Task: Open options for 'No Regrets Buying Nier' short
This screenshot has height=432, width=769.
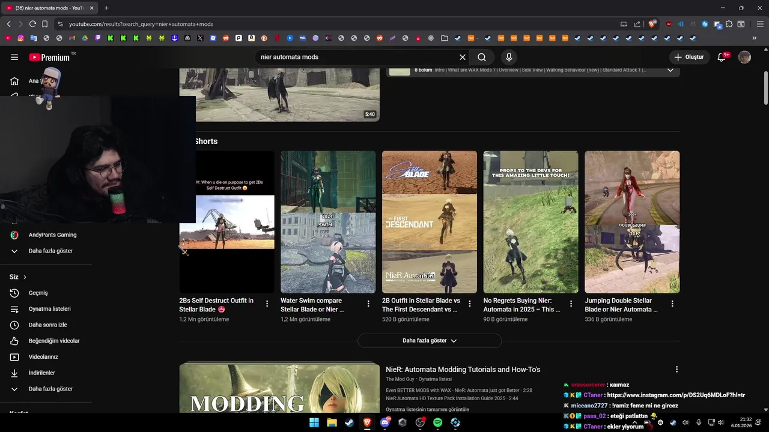Action: pyautogui.click(x=571, y=304)
